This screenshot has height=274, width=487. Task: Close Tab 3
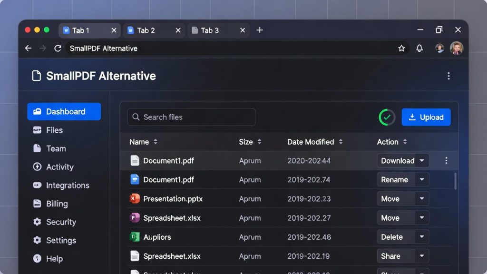243,30
